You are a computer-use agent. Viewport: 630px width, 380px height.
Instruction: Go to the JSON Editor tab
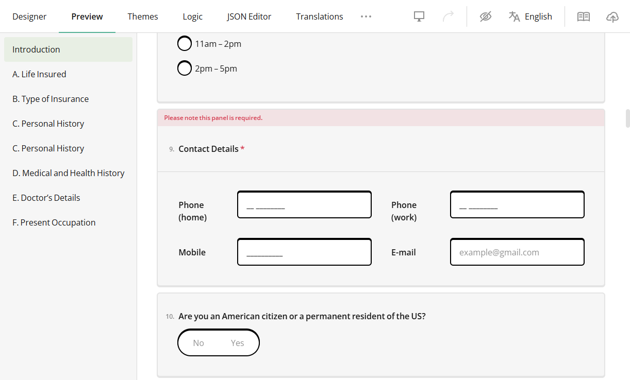click(x=249, y=16)
